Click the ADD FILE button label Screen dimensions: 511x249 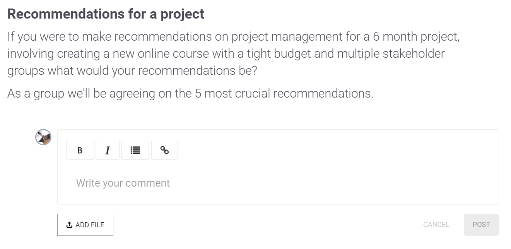click(90, 225)
